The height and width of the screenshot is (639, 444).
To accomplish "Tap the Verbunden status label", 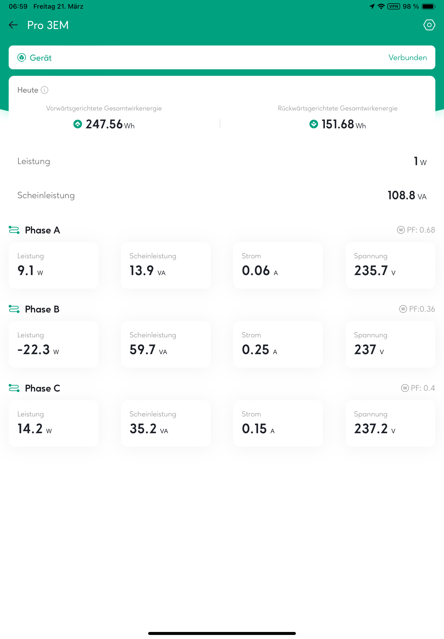I will pyautogui.click(x=407, y=57).
